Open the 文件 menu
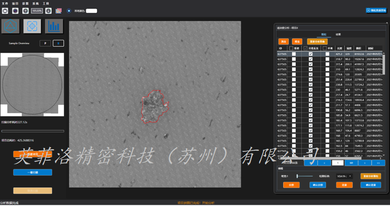390x206 pixels. [5, 3]
